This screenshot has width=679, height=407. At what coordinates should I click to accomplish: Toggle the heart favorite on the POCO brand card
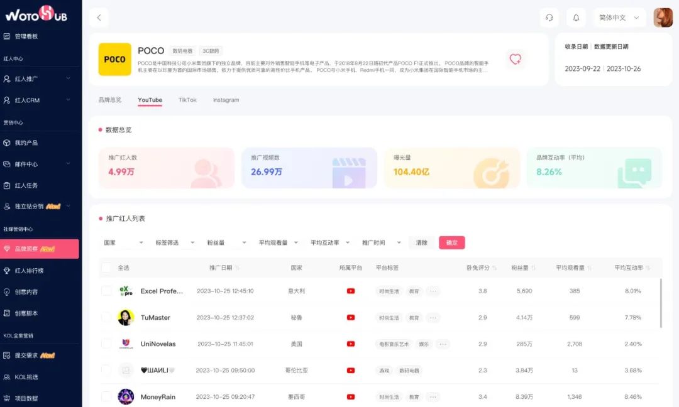coord(516,58)
